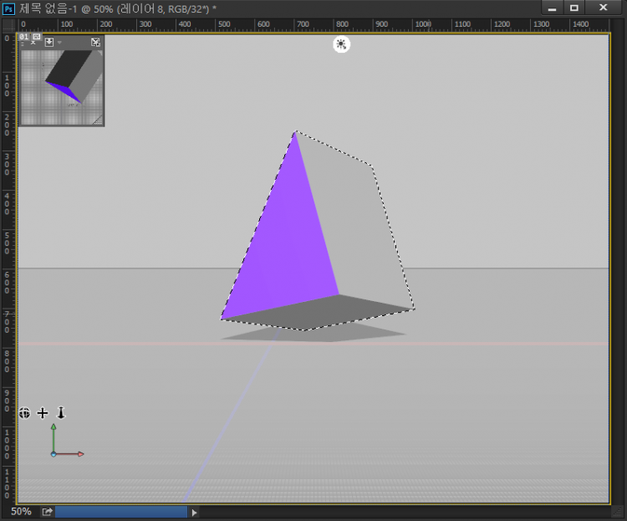Click the Photoshop Ps logo in title bar
Screen dimensions: 627x521
click(8, 8)
